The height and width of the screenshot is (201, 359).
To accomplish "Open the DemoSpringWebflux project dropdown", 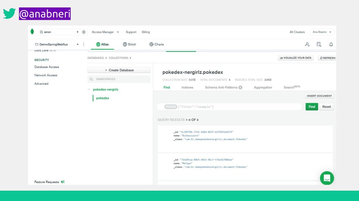I will pos(57,44).
